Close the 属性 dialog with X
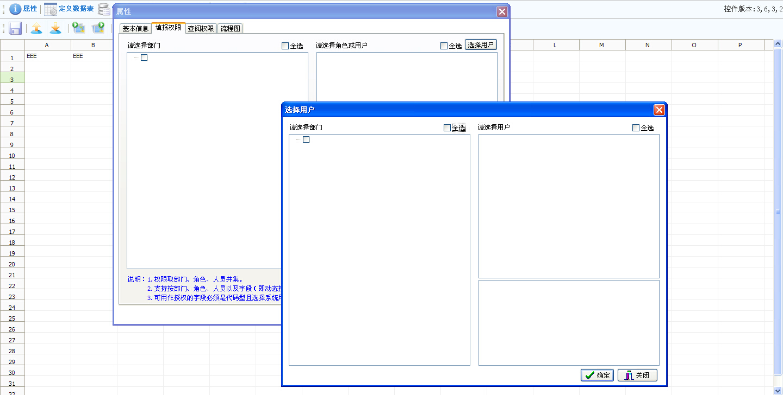The width and height of the screenshot is (783, 395). [x=502, y=11]
